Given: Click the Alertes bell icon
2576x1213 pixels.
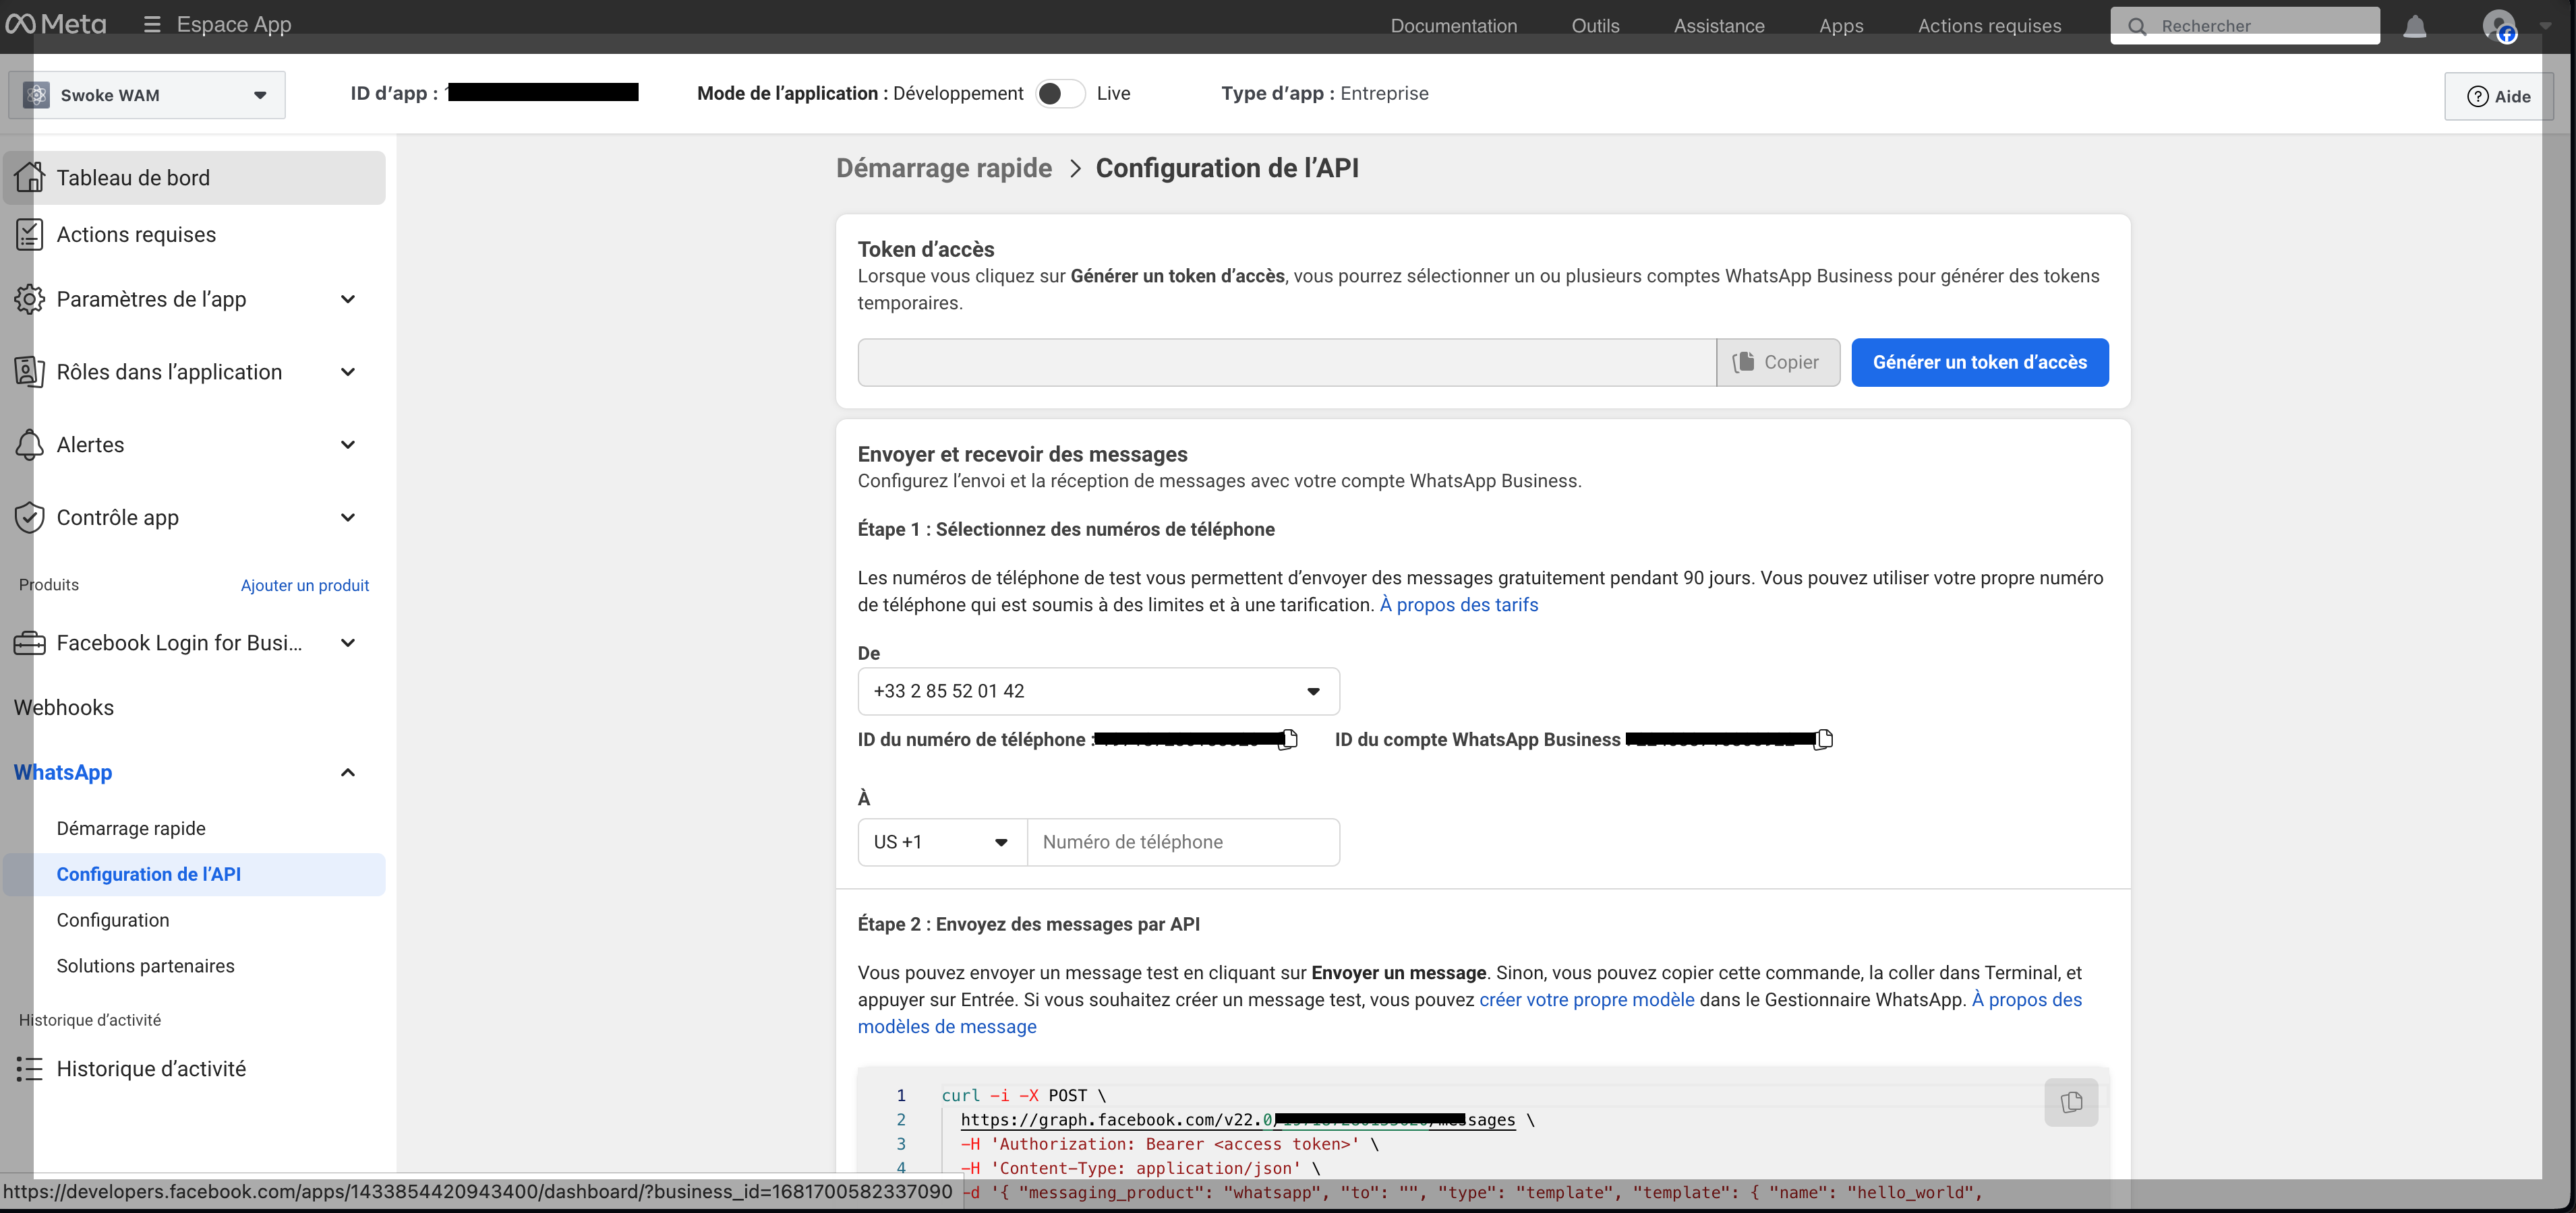Looking at the screenshot, I should point(30,445).
